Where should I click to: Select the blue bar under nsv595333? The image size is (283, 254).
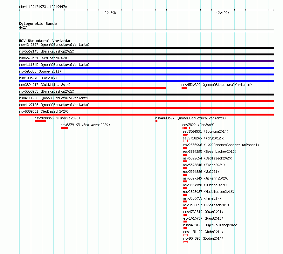(x=146, y=74)
